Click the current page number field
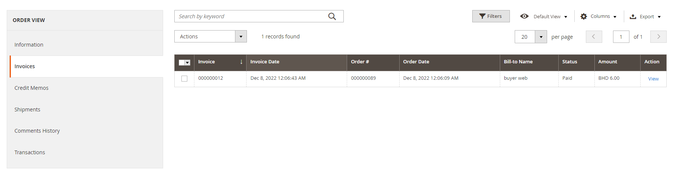The height and width of the screenshot is (174, 673). click(x=621, y=37)
